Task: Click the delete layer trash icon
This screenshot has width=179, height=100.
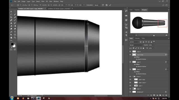Action: click(x=166, y=95)
